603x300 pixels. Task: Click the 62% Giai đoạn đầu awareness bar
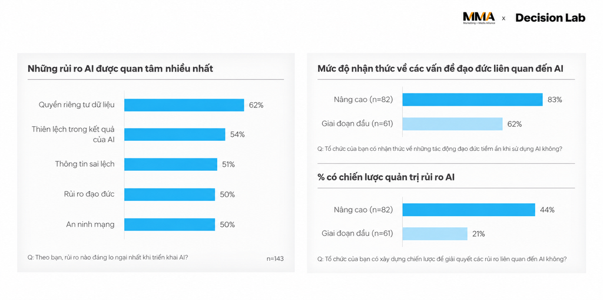coord(453,124)
